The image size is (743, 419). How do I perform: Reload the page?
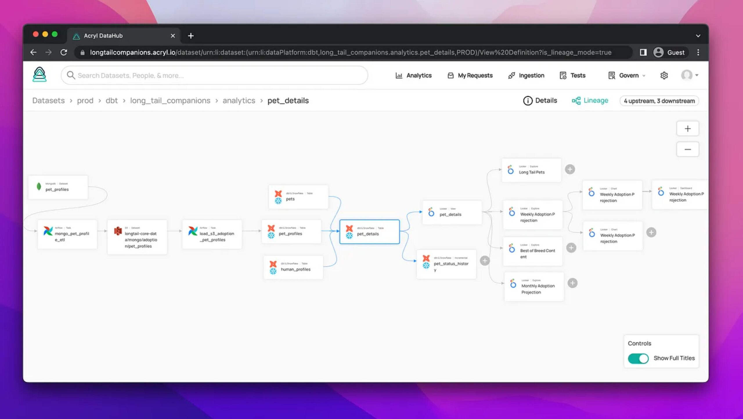[x=64, y=52]
